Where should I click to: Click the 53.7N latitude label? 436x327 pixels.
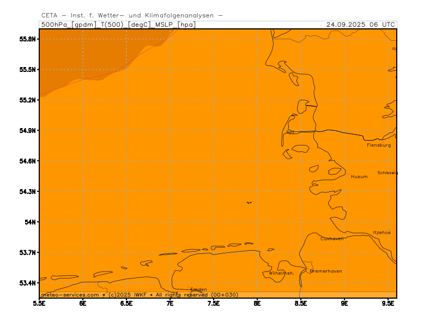pyautogui.click(x=28, y=252)
